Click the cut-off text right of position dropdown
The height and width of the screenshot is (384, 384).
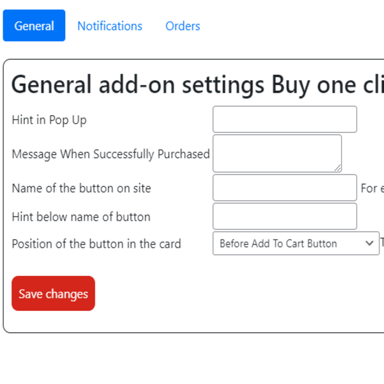[x=382, y=243]
